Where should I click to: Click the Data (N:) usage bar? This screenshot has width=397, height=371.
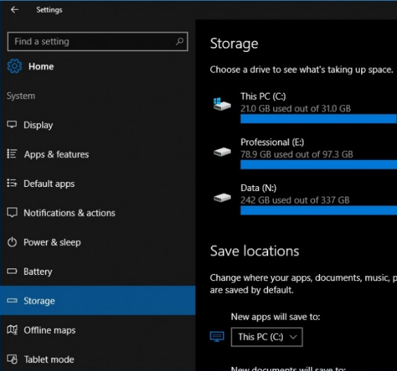pyautogui.click(x=318, y=210)
